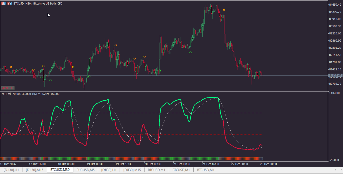
Task: Click the green buy arrow before 20 Oct breakout
Action: (160, 71)
